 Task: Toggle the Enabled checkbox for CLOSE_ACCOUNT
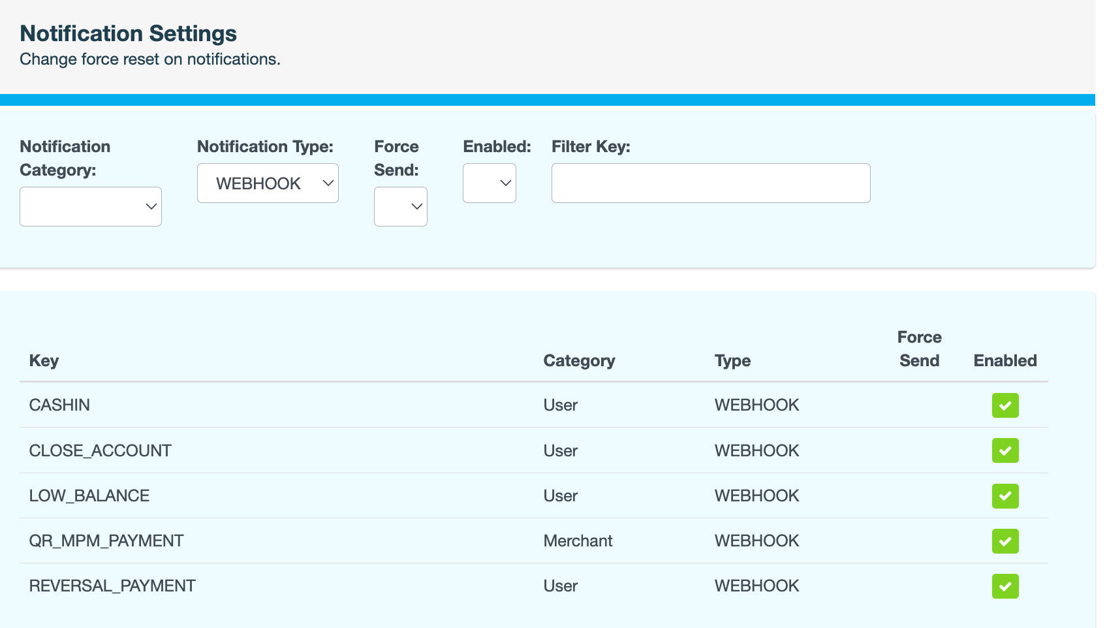tap(1005, 450)
